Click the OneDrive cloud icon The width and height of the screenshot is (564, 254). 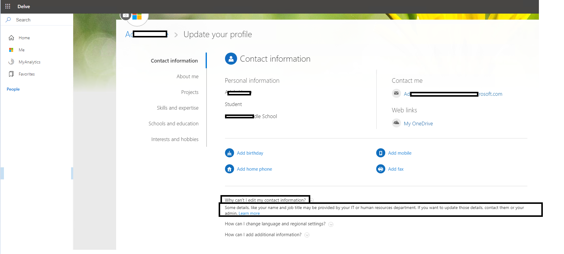396,123
